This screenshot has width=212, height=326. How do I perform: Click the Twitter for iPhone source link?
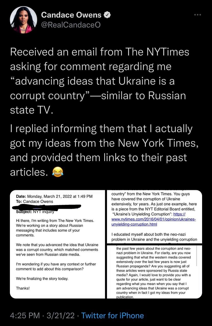point(113,316)
